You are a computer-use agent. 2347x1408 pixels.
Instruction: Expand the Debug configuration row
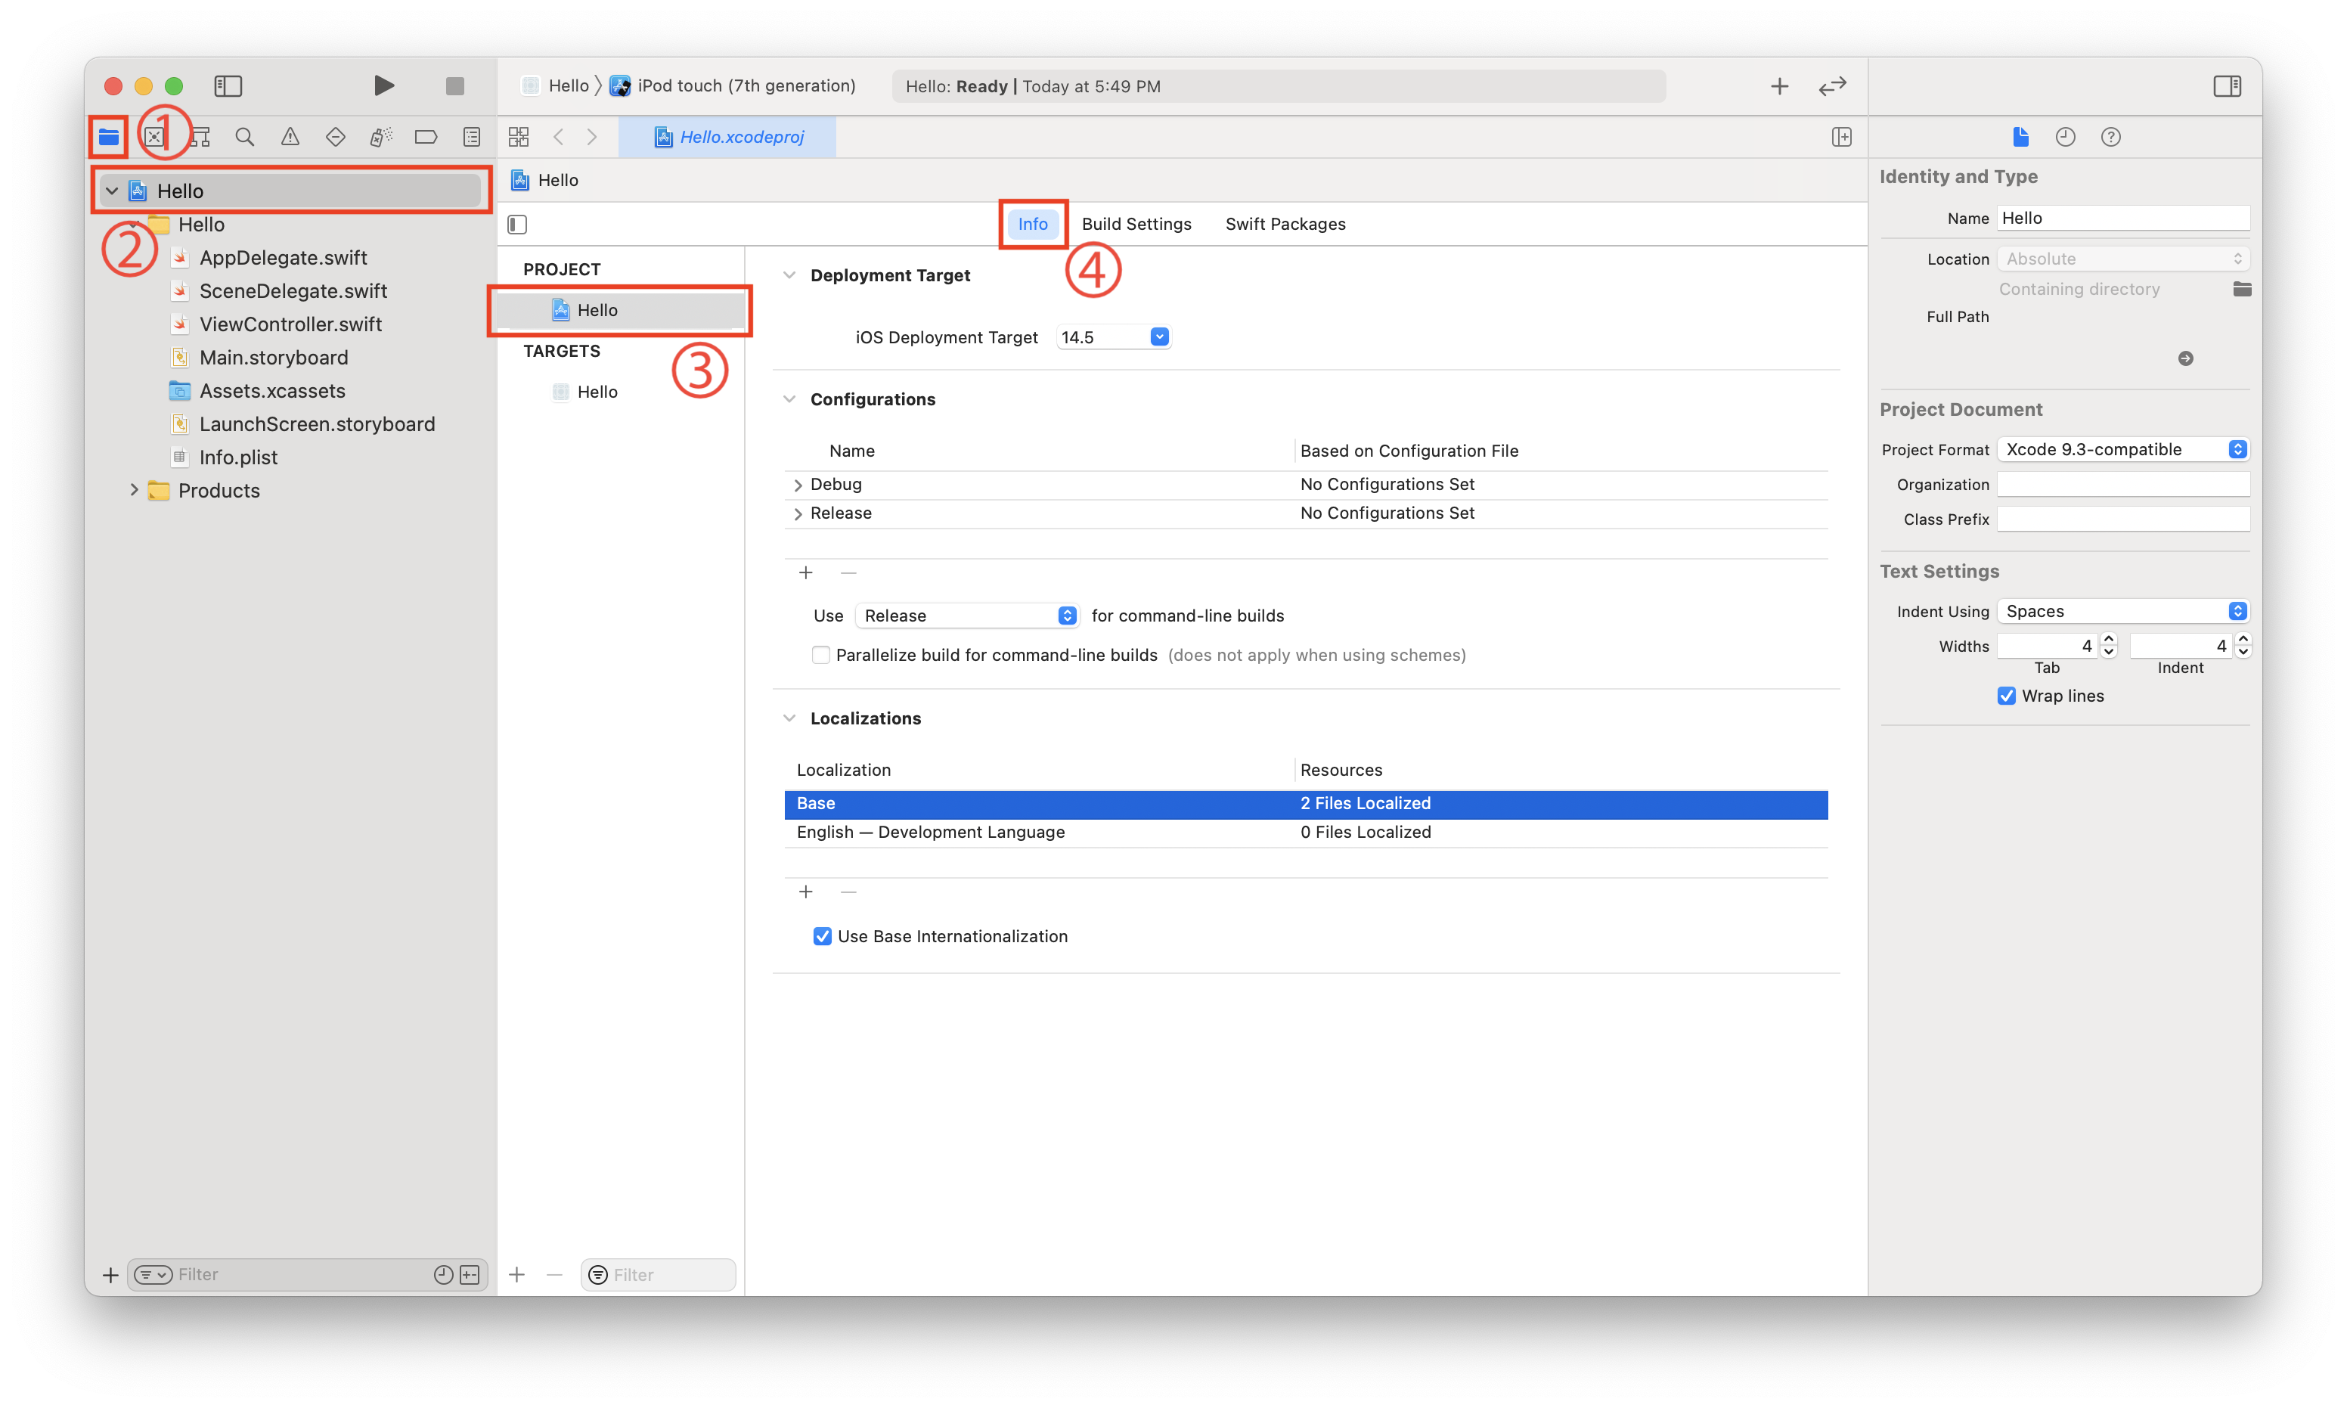797,485
